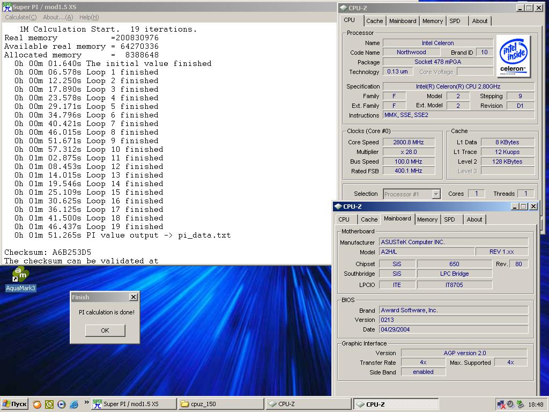Screen dimensions: 549x412
Task: Click the Name field showing Intel Celeron
Action: pyautogui.click(x=437, y=43)
